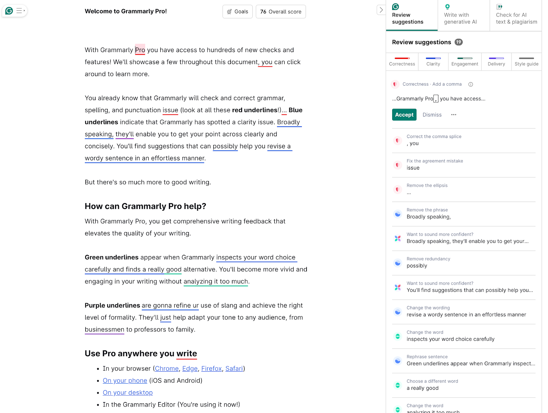Accept the Add a comma suggestion
Image resolution: width=548 pixels, height=413 pixels.
click(x=404, y=115)
